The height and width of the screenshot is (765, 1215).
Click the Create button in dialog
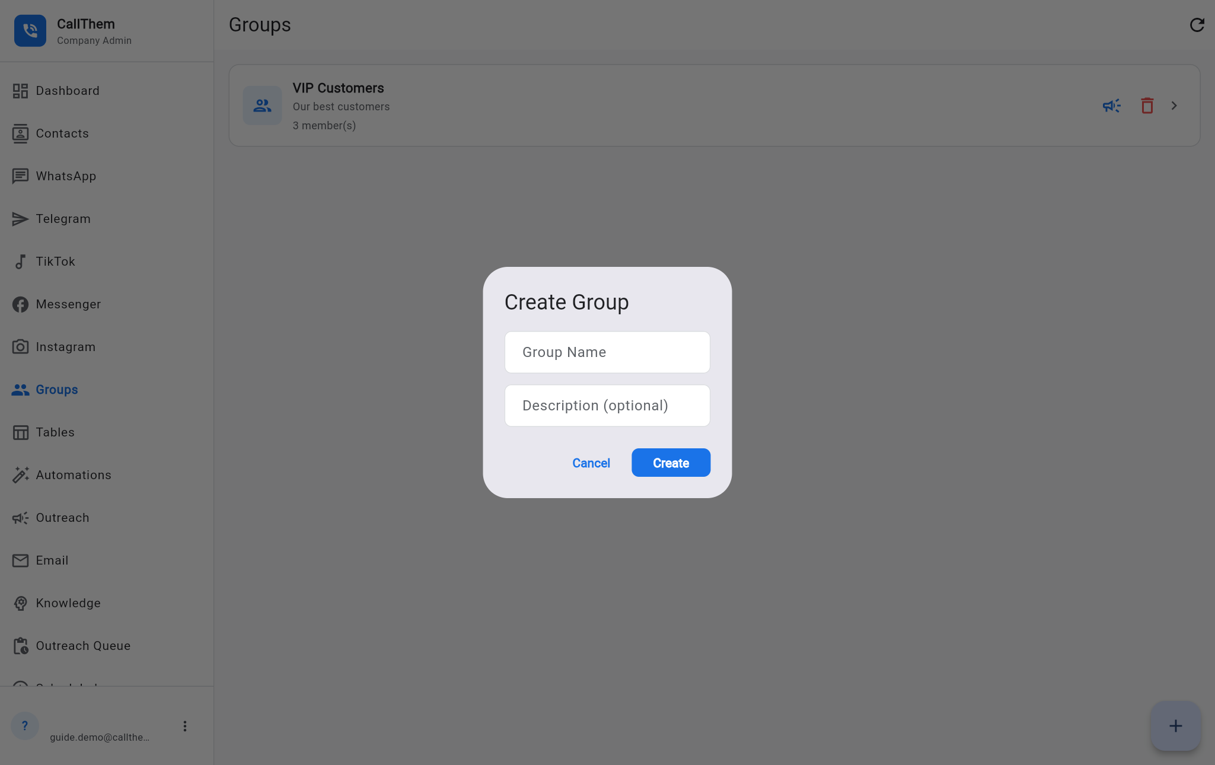671,463
